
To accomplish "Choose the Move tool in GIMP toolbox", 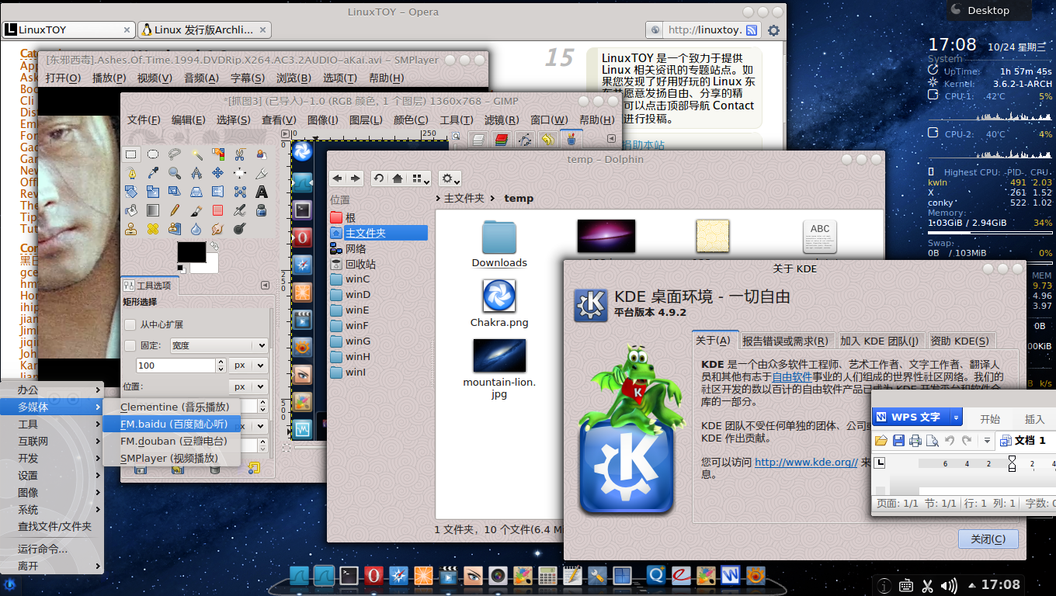I will 218,173.
